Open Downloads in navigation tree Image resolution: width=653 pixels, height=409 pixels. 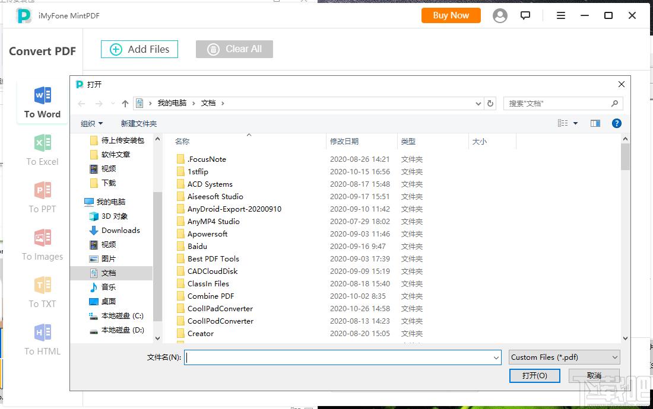pos(115,230)
